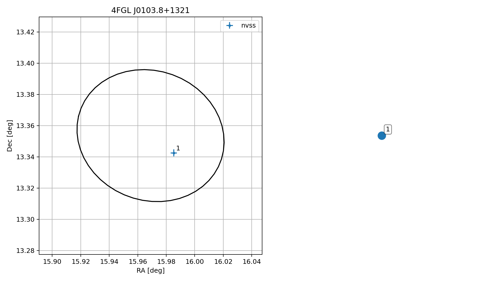This screenshot has width=500, height=281.
Task: Click the 13.28 tick on the Dec axis
Action: coord(25,251)
